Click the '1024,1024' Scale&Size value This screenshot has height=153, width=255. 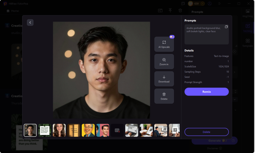pyautogui.click(x=224, y=67)
